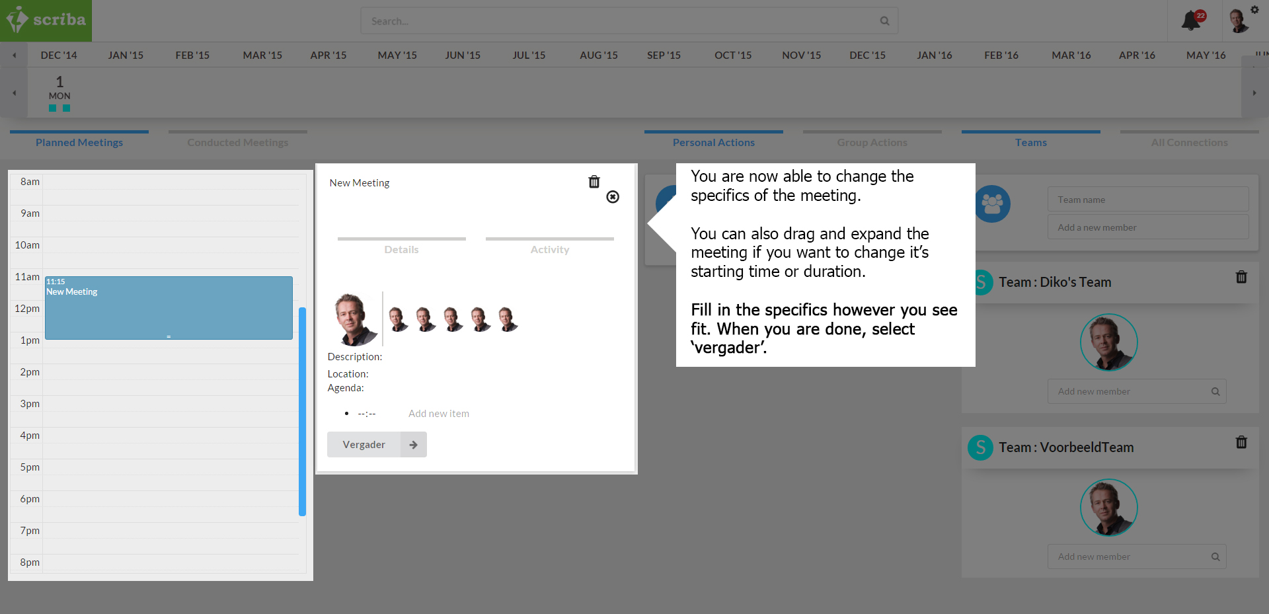
Task: Click the search magnifier icon in top bar
Action: [884, 21]
